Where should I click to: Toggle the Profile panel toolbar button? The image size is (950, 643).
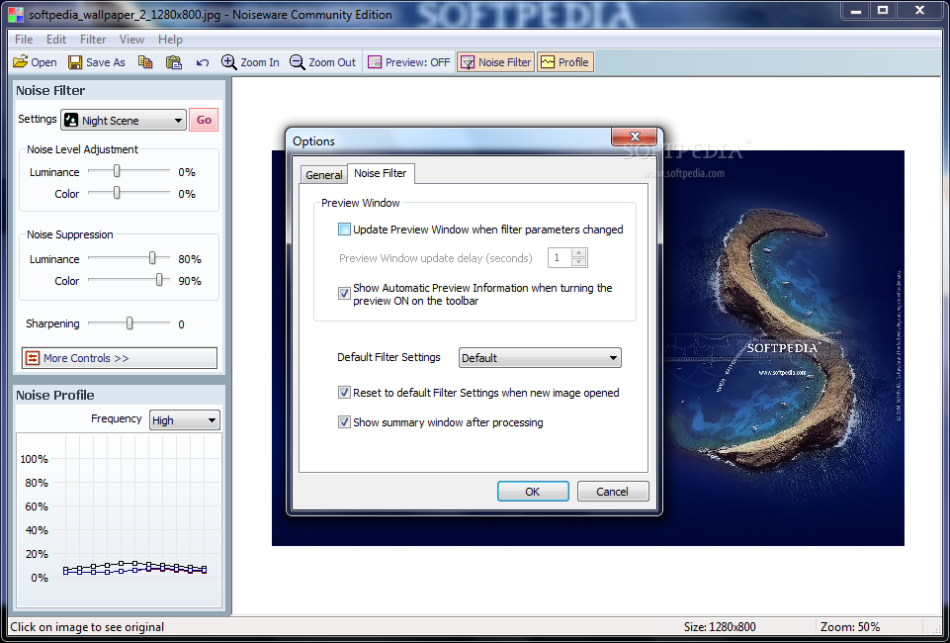click(565, 61)
